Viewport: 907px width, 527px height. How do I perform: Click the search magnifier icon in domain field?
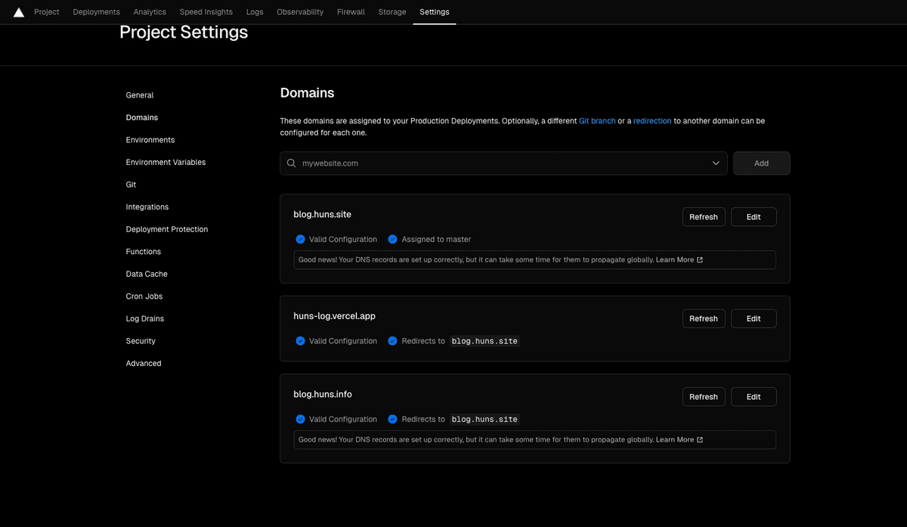tap(292, 163)
